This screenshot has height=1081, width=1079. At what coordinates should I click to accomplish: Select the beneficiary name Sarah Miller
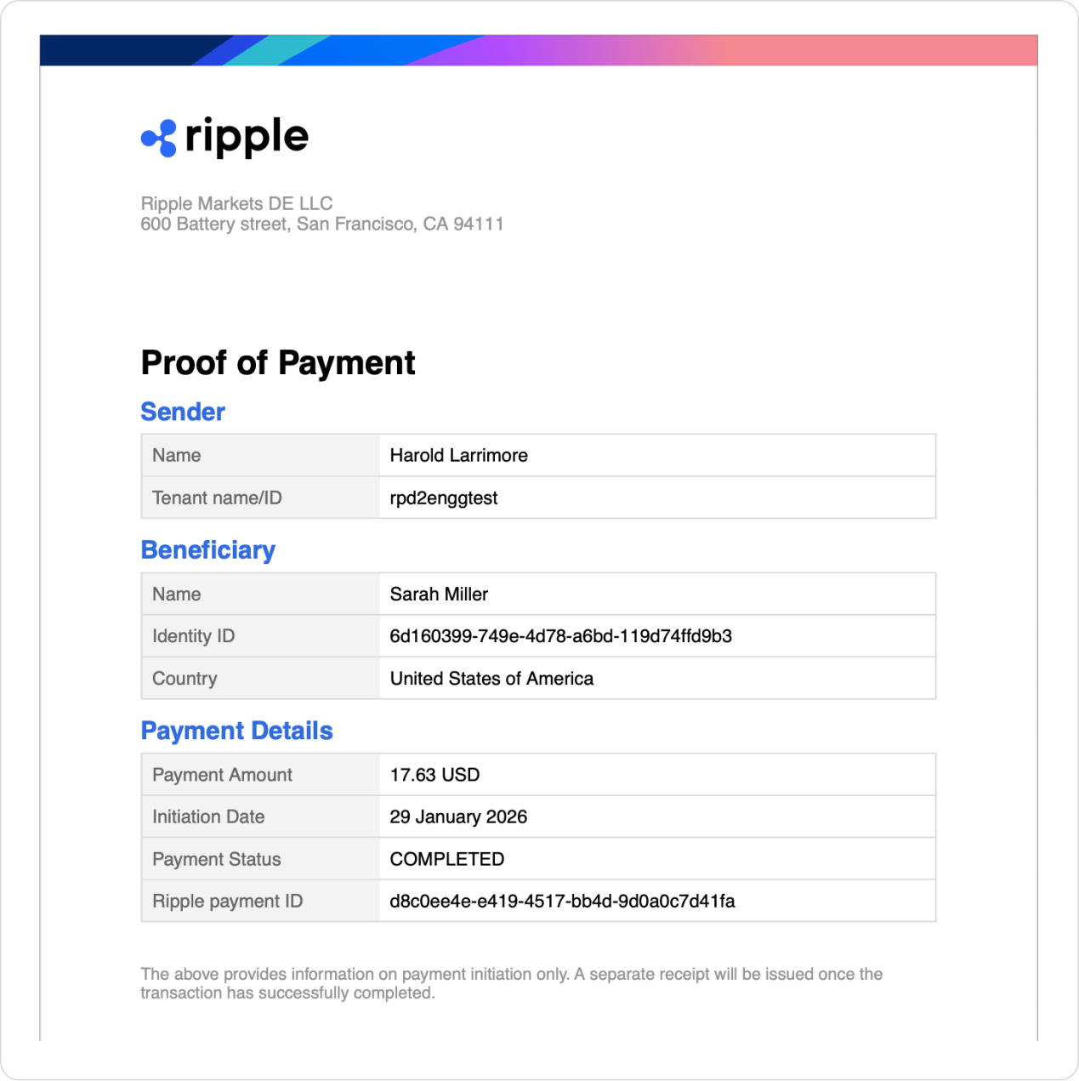[439, 595]
